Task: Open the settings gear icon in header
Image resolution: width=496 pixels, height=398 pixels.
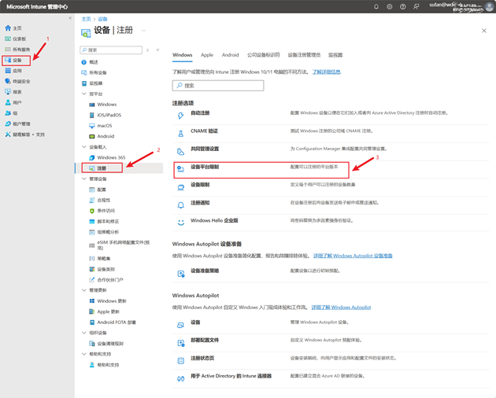Action: tap(390, 6)
